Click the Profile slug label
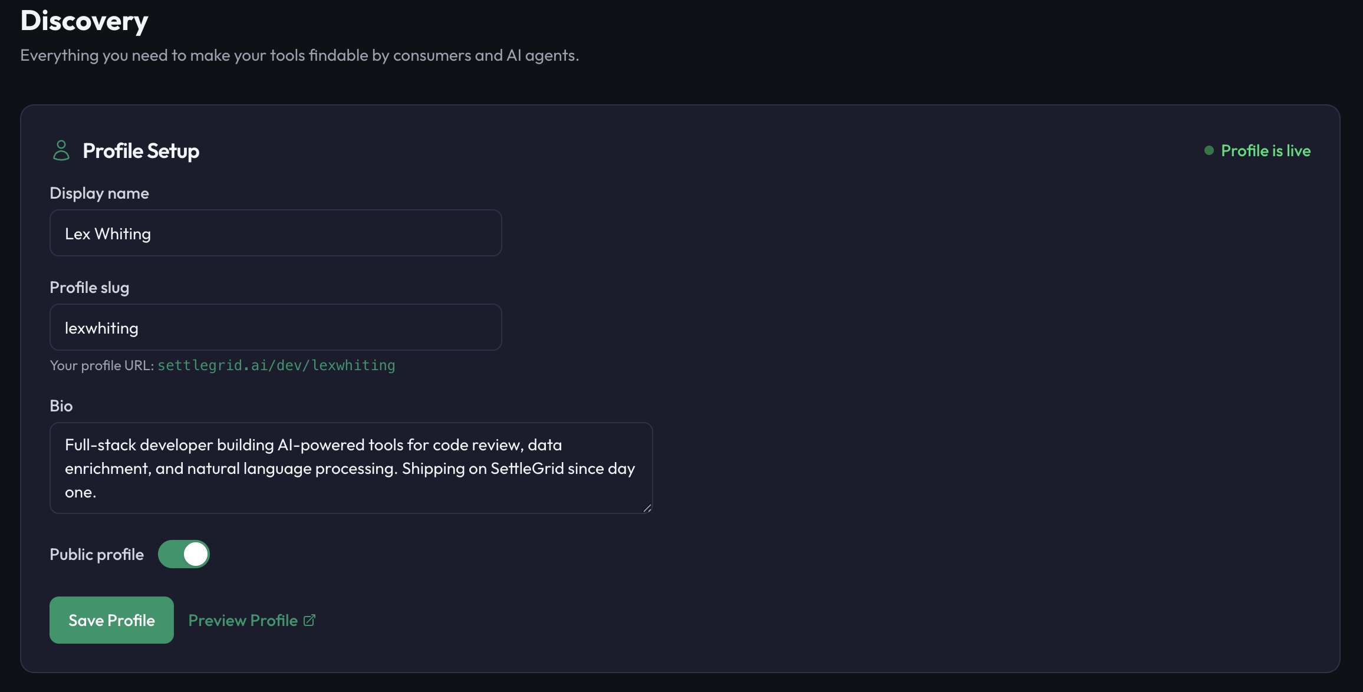The height and width of the screenshot is (692, 1363). coord(89,287)
